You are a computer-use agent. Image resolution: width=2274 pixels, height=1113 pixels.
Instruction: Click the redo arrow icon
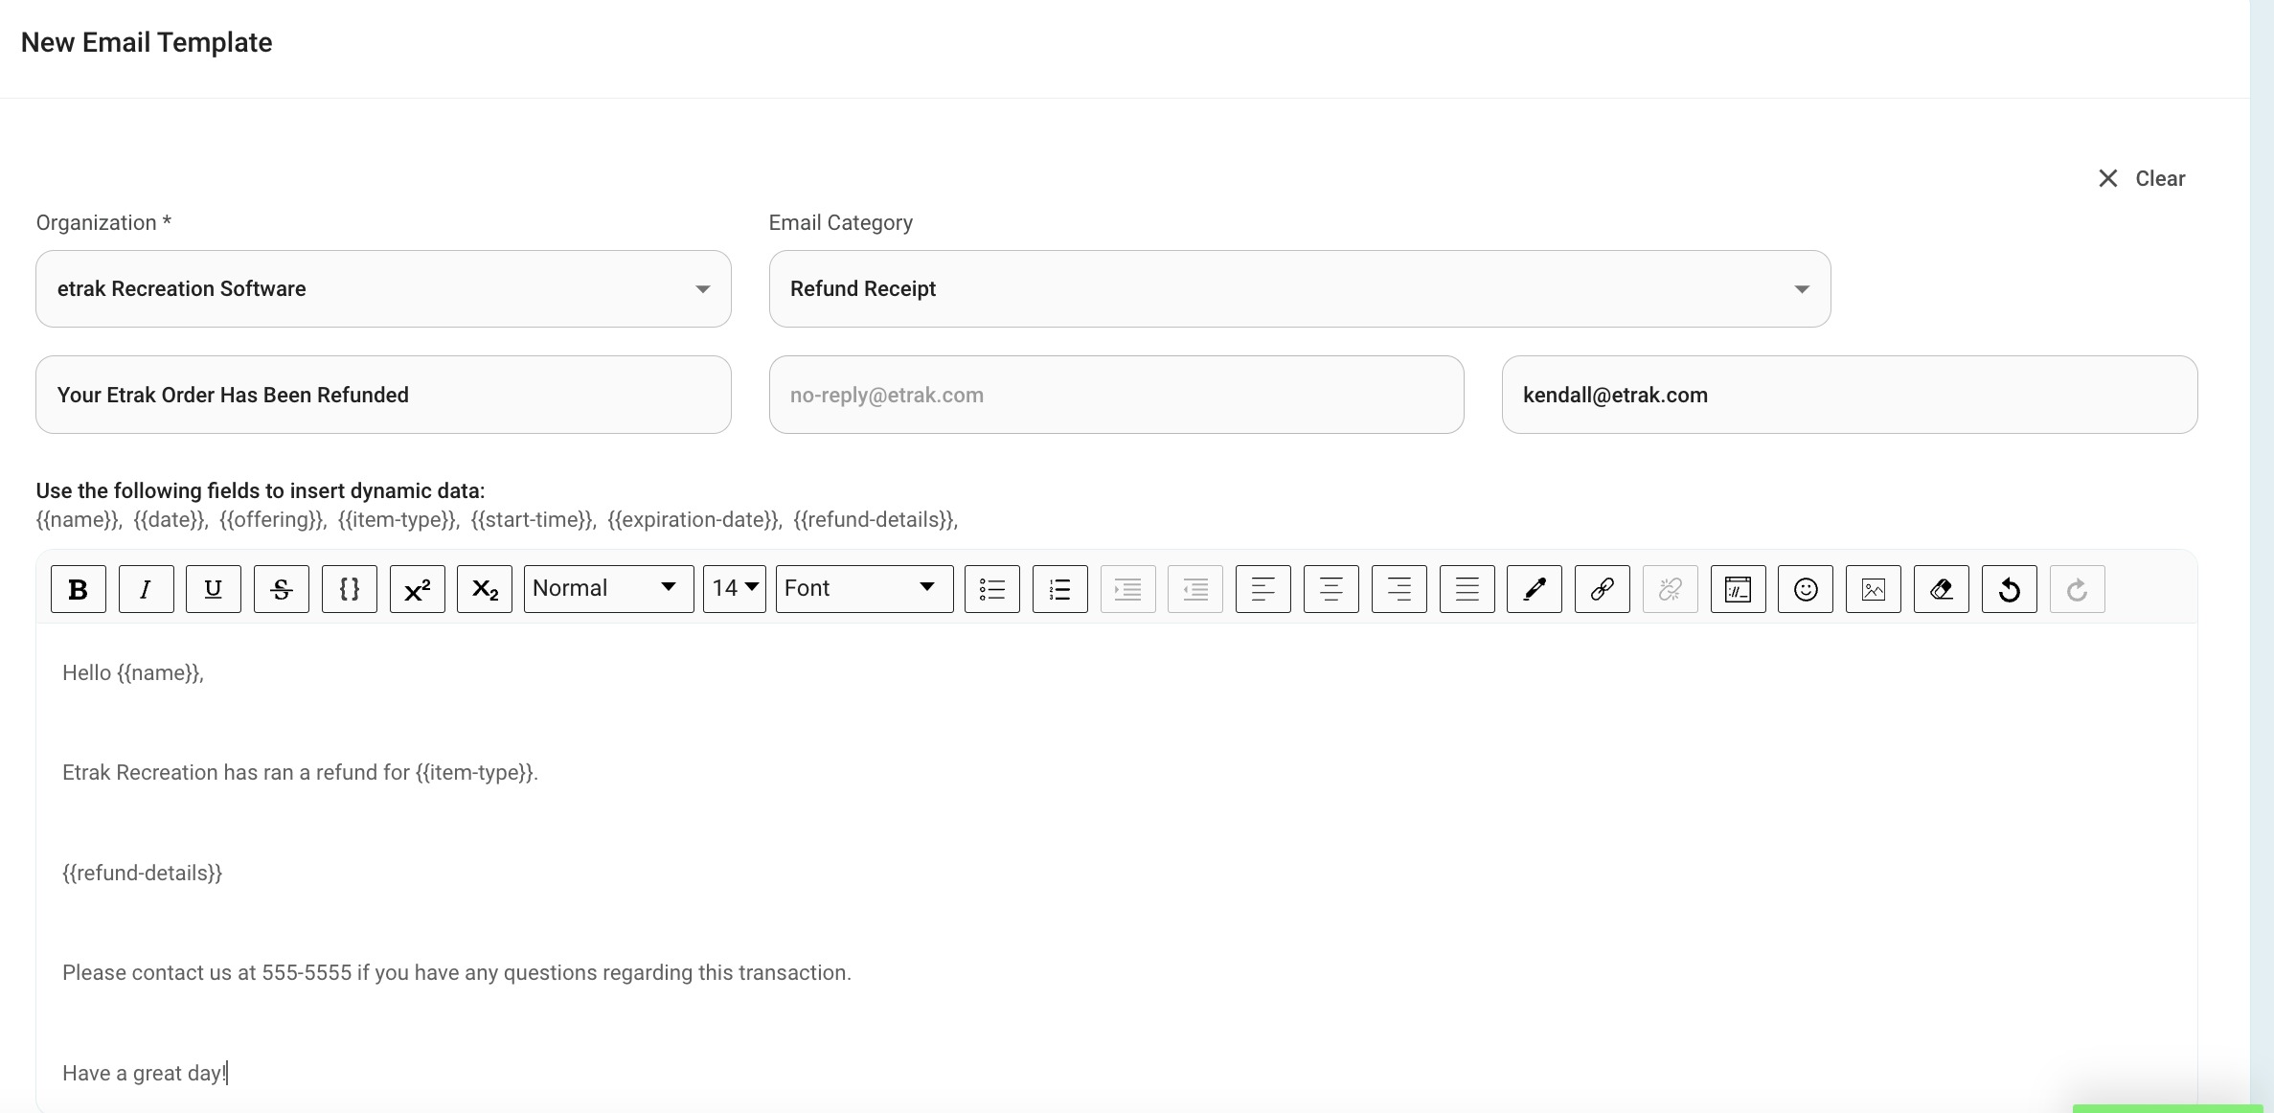(2078, 589)
